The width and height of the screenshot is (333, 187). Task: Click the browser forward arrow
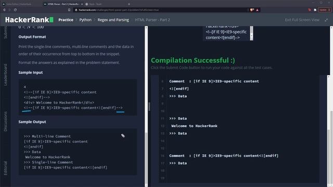[9, 10]
